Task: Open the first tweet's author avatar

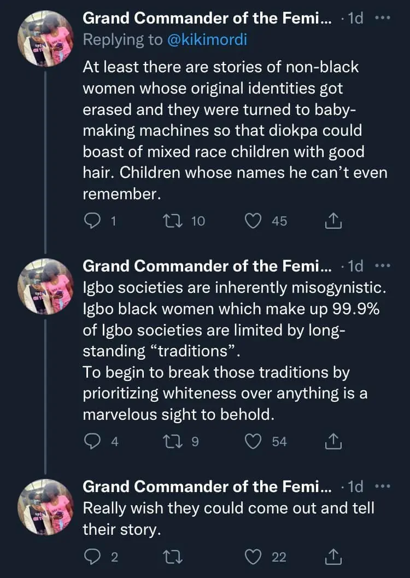Action: (x=45, y=38)
